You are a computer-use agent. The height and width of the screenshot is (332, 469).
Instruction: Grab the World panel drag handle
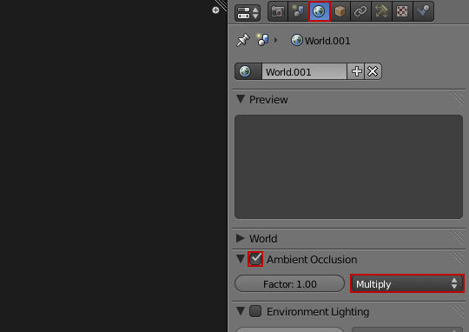(x=457, y=237)
